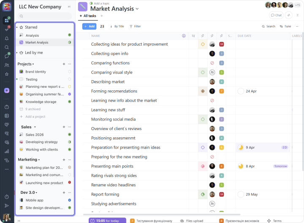Open the more options menu for Marketing group
Viewport: 304px width, 223px height.
pos(70,160)
